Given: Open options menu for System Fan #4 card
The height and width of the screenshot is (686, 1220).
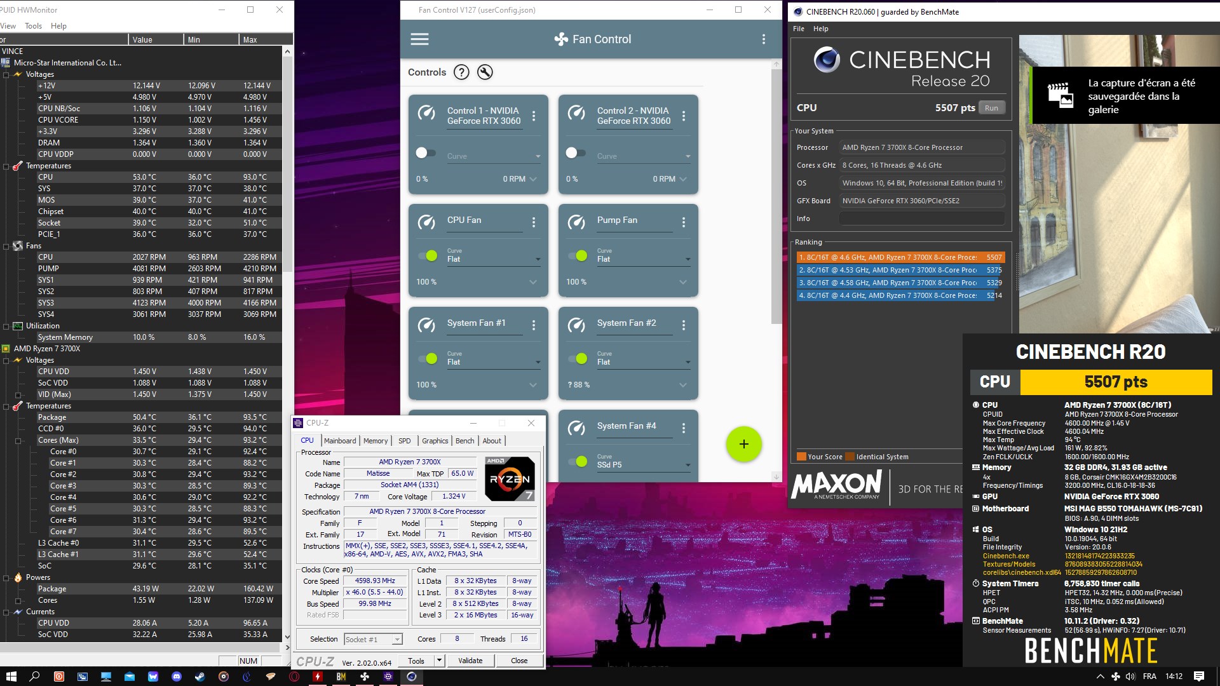Looking at the screenshot, I should tap(684, 427).
